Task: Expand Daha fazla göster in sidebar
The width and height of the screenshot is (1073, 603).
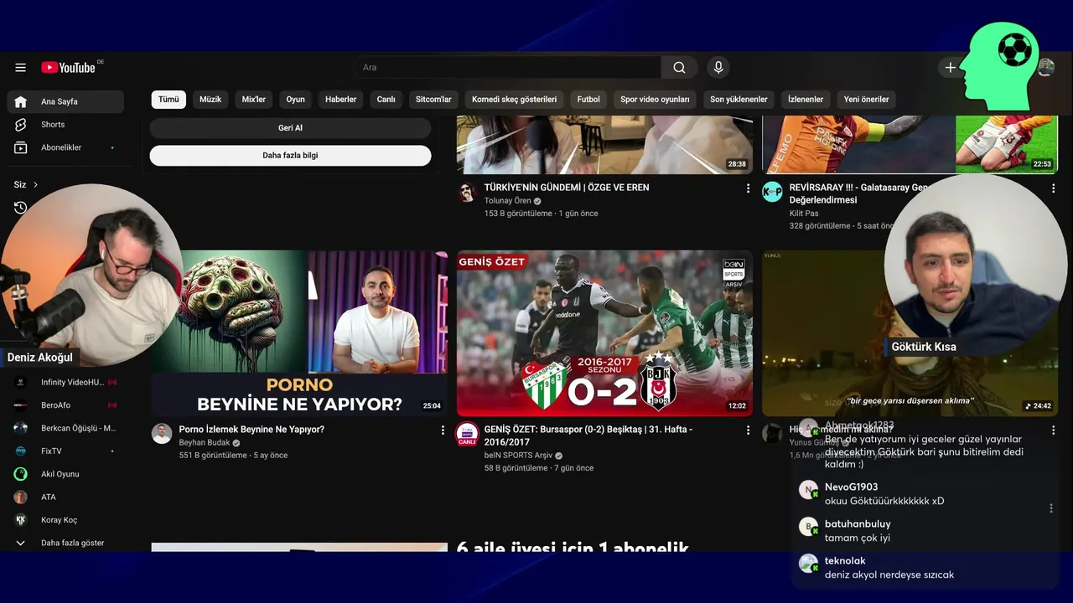Action: [65, 543]
